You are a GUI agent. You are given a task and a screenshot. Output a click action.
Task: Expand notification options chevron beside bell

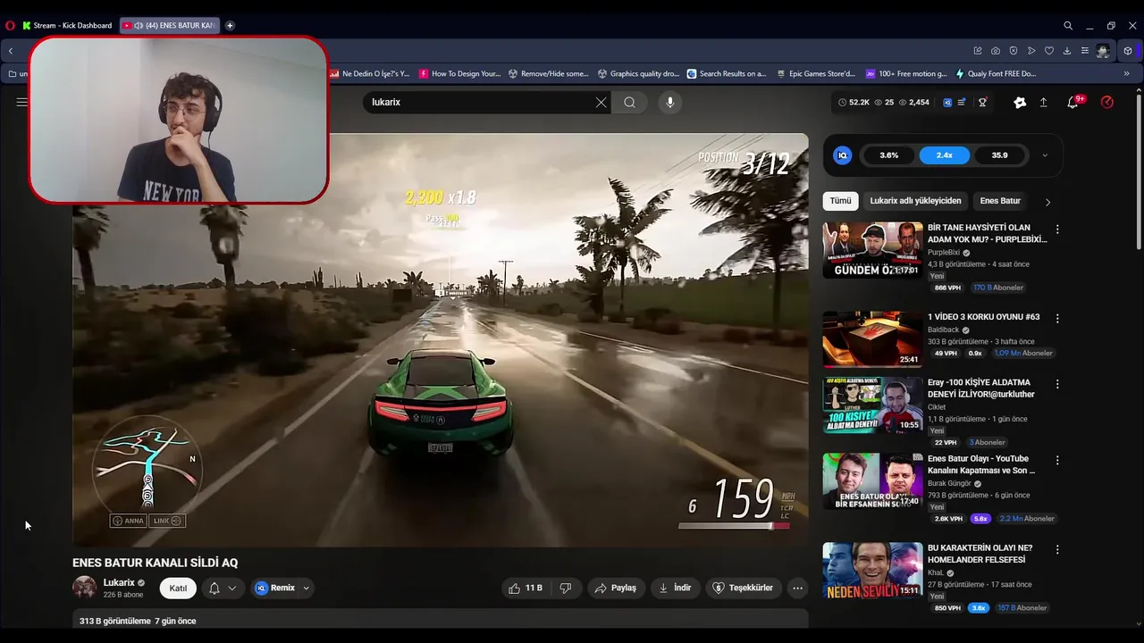[x=232, y=588]
